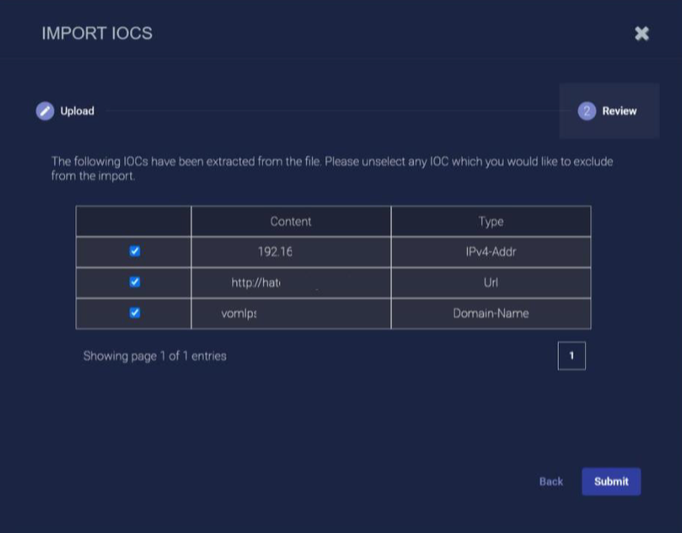Select the vomlps domain content cell
Image resolution: width=682 pixels, height=533 pixels.
[239, 313]
